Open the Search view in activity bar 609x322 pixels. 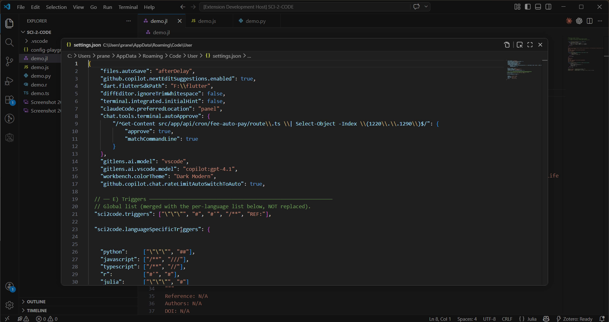pyautogui.click(x=10, y=42)
